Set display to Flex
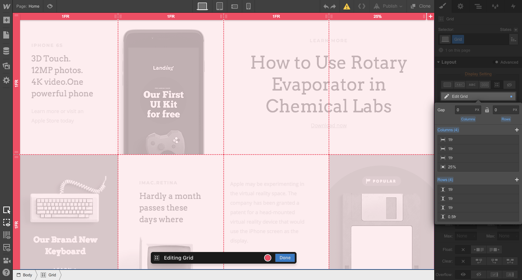 (x=484, y=85)
